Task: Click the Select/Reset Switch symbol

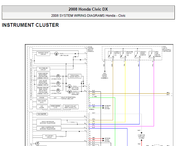Action: pyautogui.click(x=137, y=54)
